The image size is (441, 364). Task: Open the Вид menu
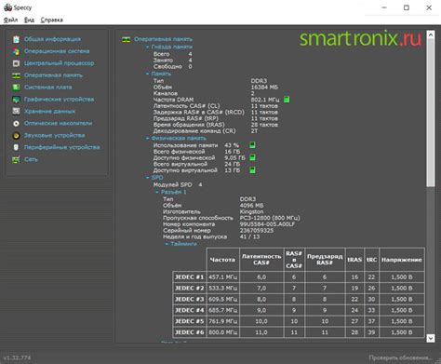[x=29, y=20]
